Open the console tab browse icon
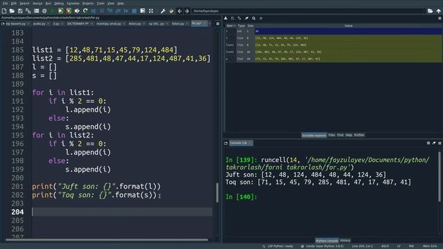This screenshot has height=249, width=443. pos(226,143)
